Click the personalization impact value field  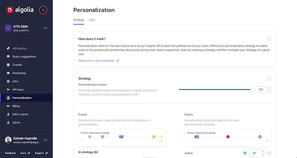click(x=261, y=90)
